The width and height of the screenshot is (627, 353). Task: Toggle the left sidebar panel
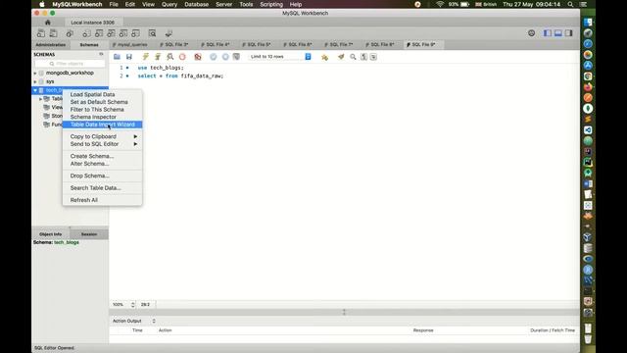(x=548, y=33)
